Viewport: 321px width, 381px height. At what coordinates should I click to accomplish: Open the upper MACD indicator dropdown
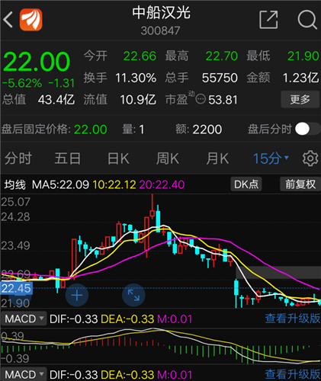point(24,319)
